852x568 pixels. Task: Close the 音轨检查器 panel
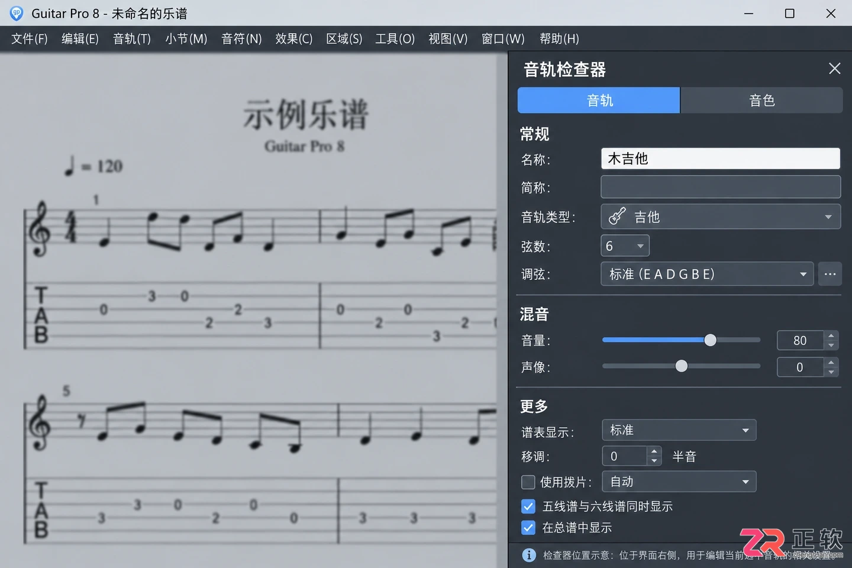tap(834, 69)
